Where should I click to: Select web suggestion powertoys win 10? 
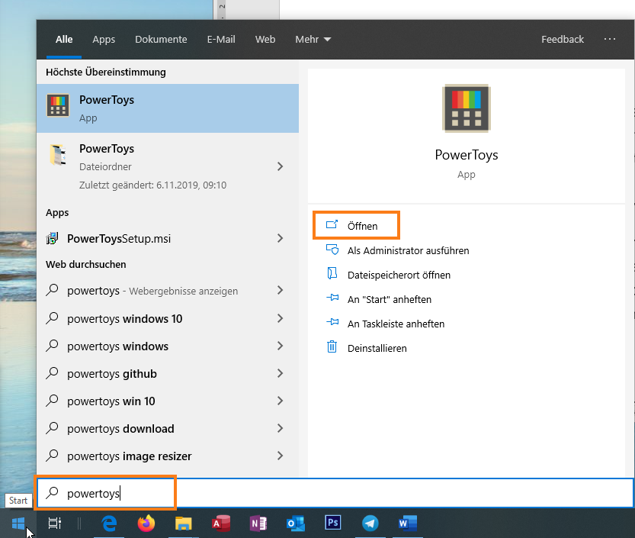pos(111,401)
